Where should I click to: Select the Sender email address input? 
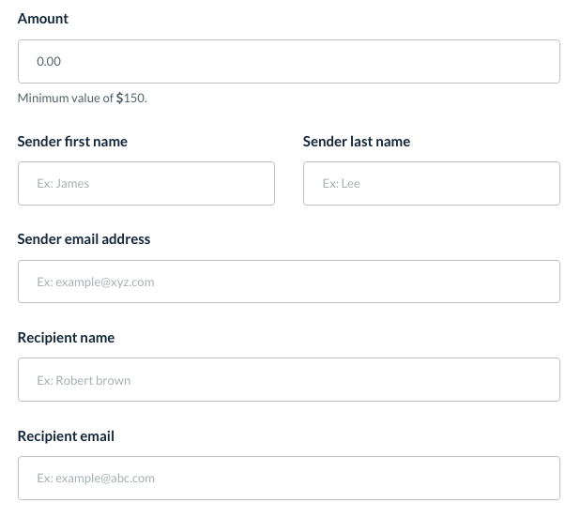coord(288,282)
